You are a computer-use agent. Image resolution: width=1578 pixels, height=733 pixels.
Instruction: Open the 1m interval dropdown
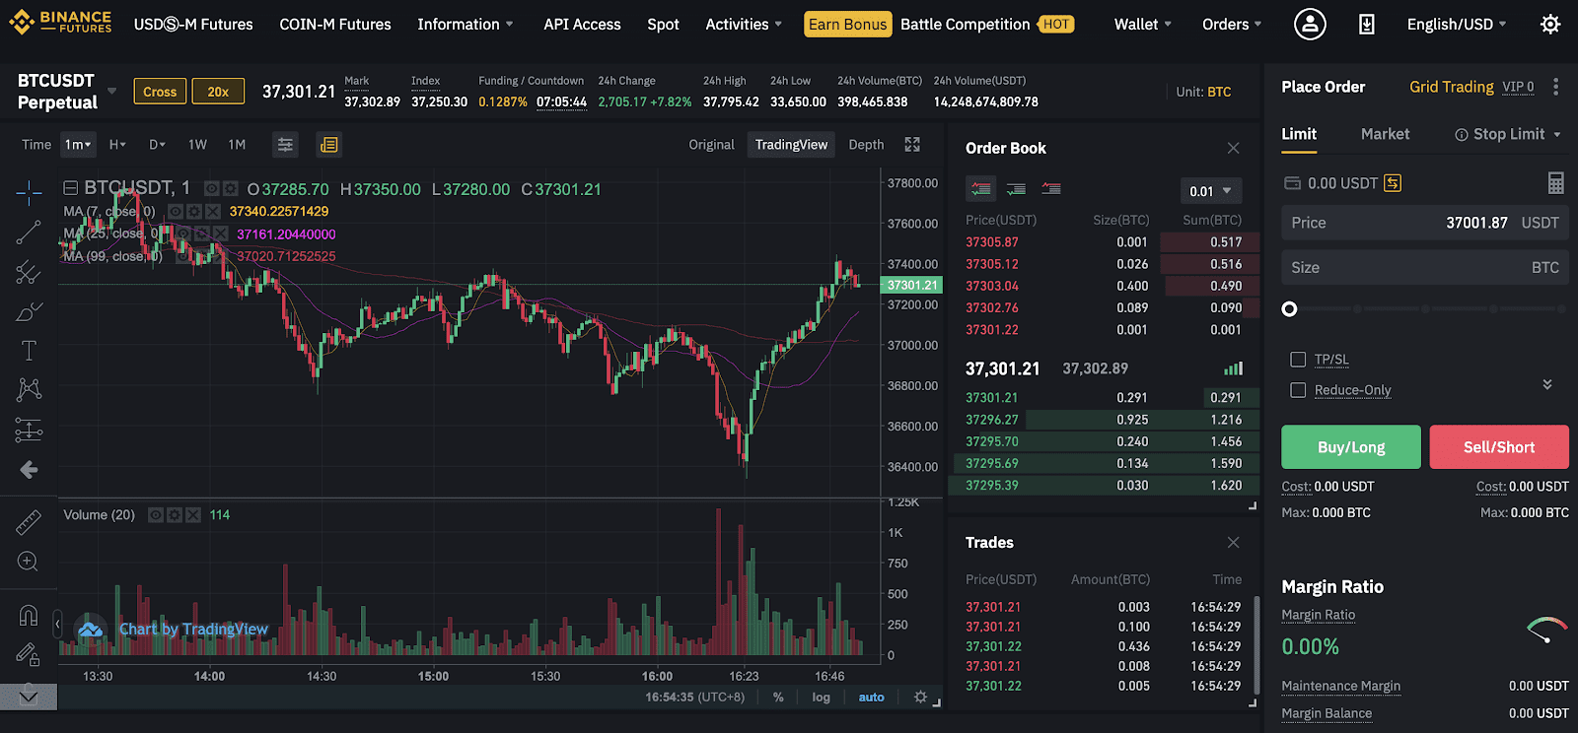(78, 145)
